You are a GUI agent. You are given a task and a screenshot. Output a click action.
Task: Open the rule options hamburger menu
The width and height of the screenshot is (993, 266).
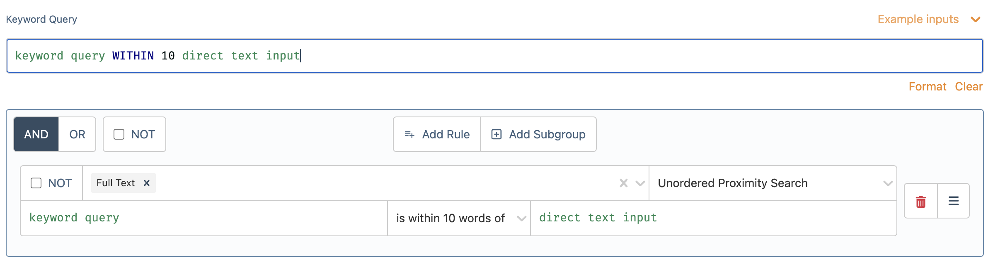(954, 201)
